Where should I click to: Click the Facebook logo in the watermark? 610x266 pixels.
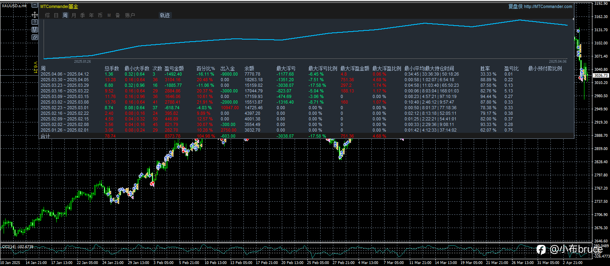[x=541, y=250]
